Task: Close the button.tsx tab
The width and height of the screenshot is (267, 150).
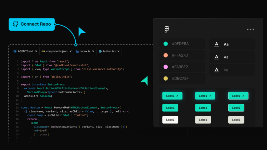Action: click(x=118, y=51)
